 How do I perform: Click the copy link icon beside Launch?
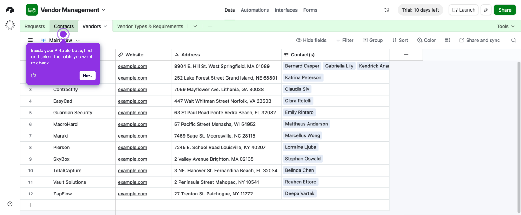(486, 10)
